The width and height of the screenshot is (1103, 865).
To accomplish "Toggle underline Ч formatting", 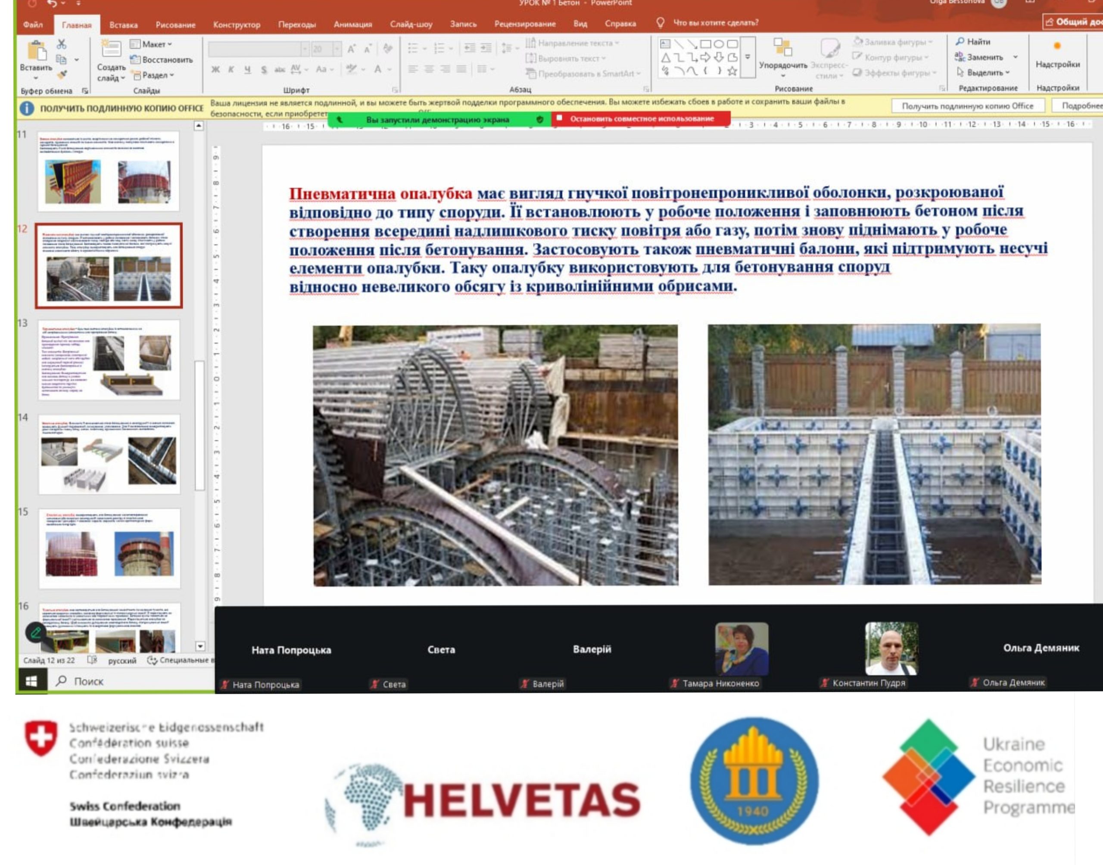I will (247, 70).
